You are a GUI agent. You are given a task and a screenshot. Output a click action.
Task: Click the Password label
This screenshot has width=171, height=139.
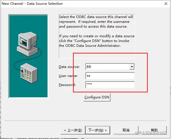[67, 85]
